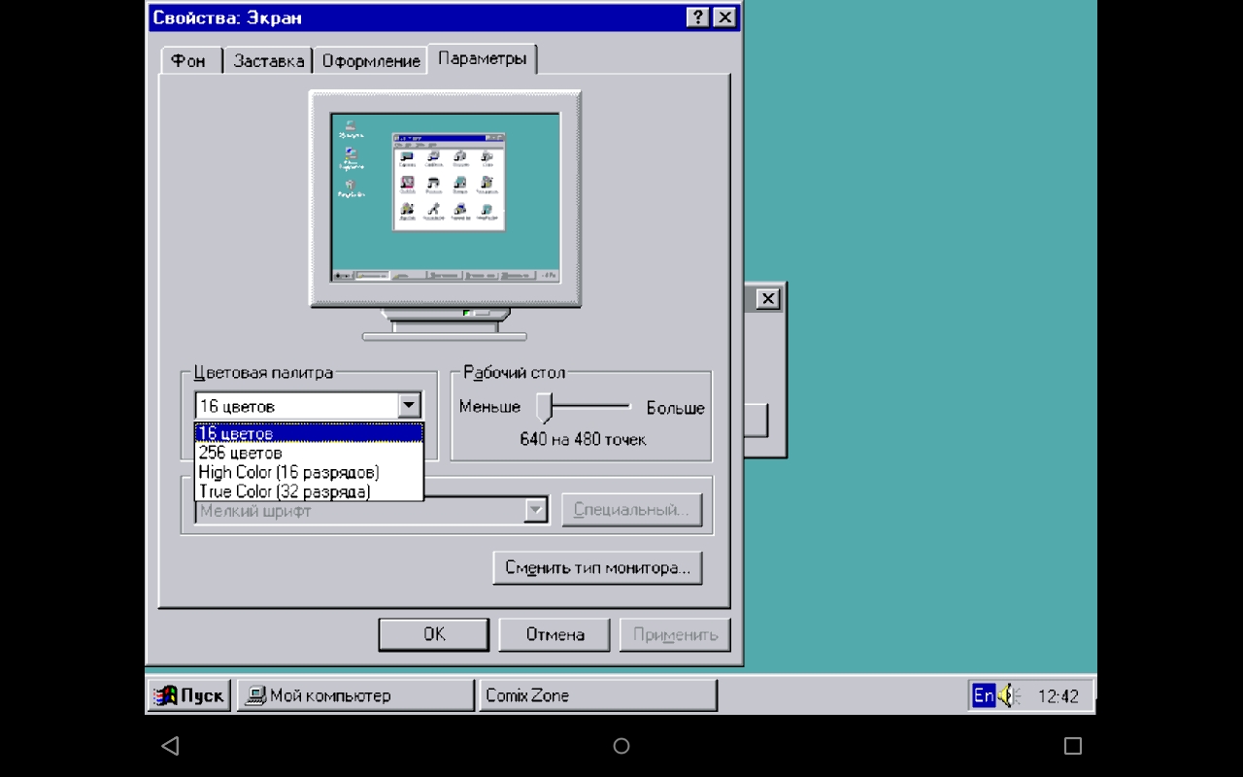Open the volume speaker tray icon
1243x777 pixels.
click(x=1008, y=695)
